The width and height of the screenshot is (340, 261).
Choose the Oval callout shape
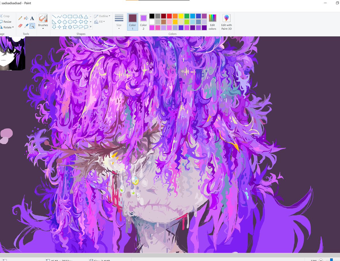(81, 27)
